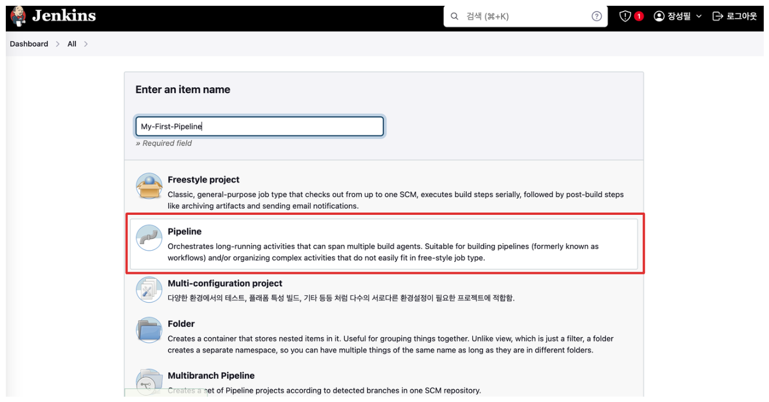Viewport: 769px width, 402px height.
Task: Open the Jenkins home title link
Action: point(64,16)
